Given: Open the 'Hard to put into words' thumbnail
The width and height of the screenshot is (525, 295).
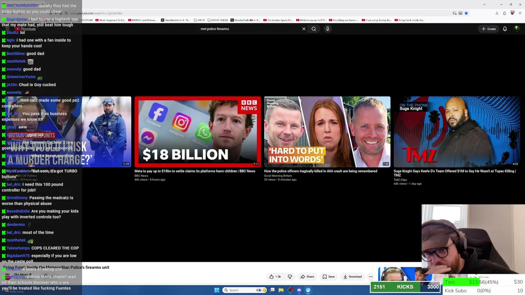Looking at the screenshot, I should pos(327,132).
